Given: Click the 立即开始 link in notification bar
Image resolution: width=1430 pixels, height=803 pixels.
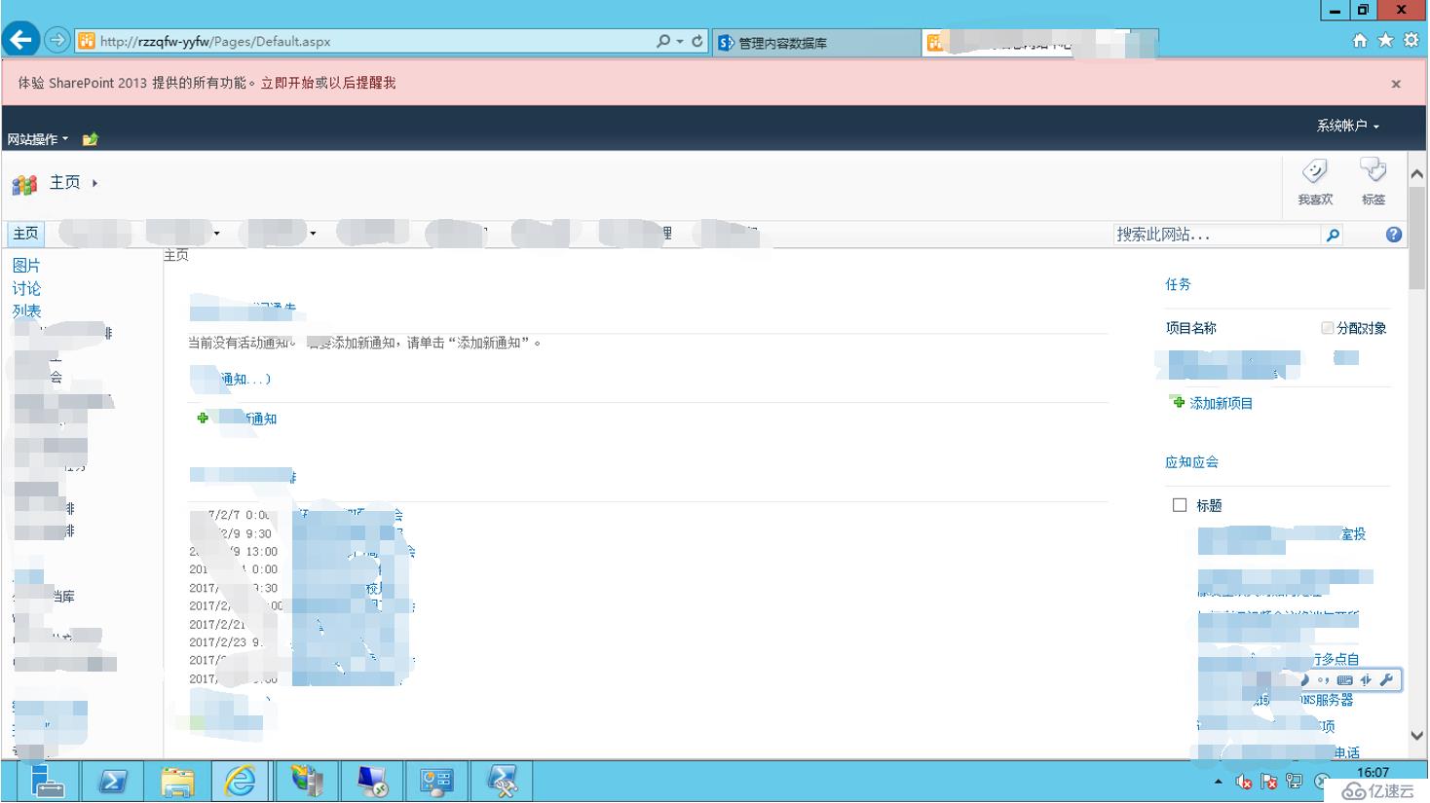Looking at the screenshot, I should 287,83.
